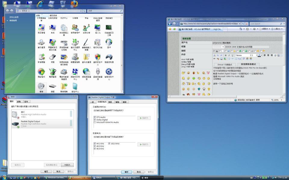The image size is (289, 180).
Task: Click the IE Favorites star icon
Action: (x=170, y=29)
